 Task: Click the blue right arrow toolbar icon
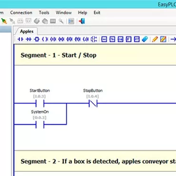point(173,39)
